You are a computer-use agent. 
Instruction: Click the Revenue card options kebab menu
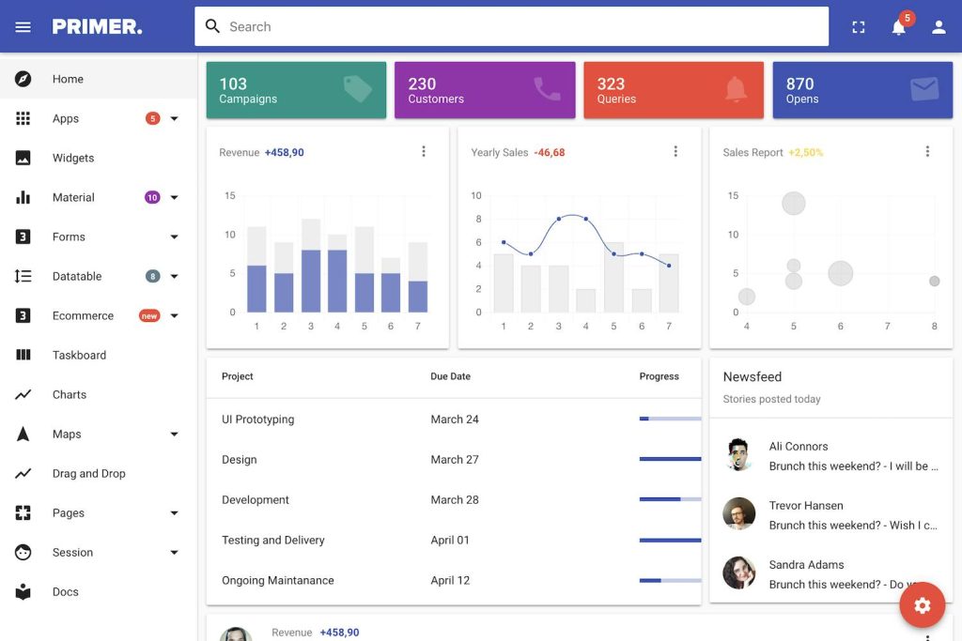424,151
